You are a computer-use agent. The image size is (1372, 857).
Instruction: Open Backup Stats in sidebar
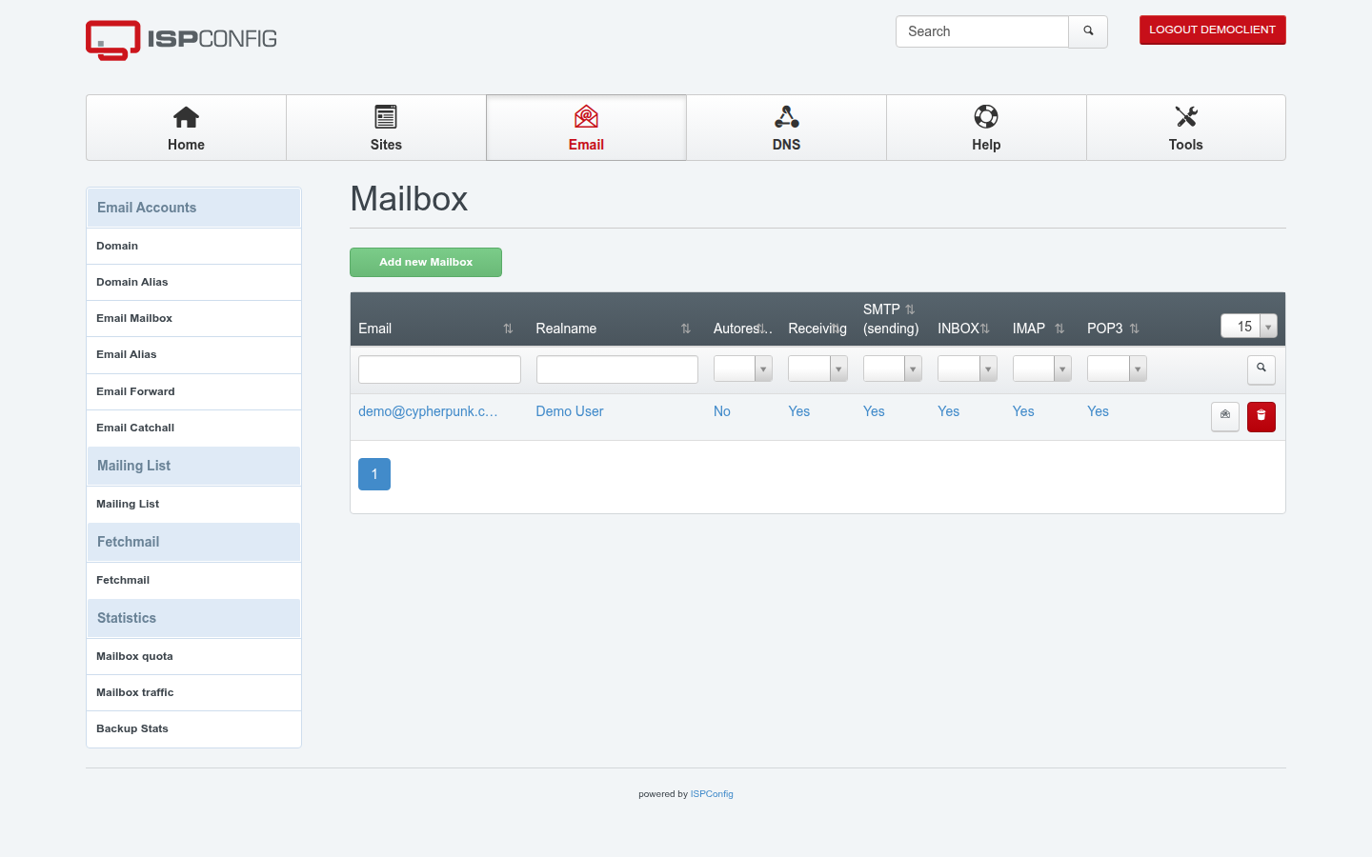(x=194, y=728)
